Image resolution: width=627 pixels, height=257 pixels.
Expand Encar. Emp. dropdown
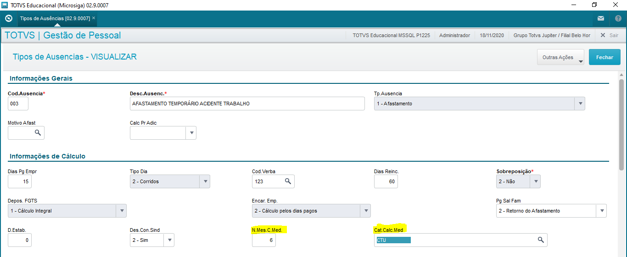pyautogui.click(x=365, y=211)
